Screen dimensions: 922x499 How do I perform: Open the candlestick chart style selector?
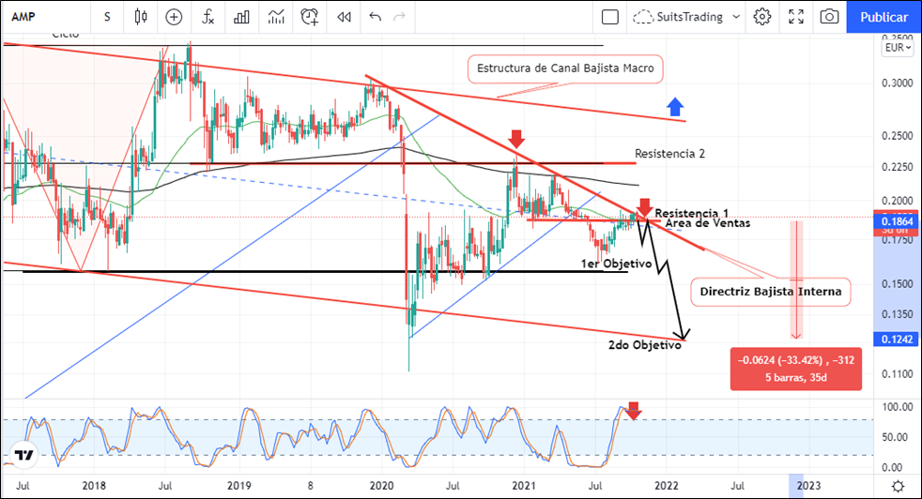(142, 17)
